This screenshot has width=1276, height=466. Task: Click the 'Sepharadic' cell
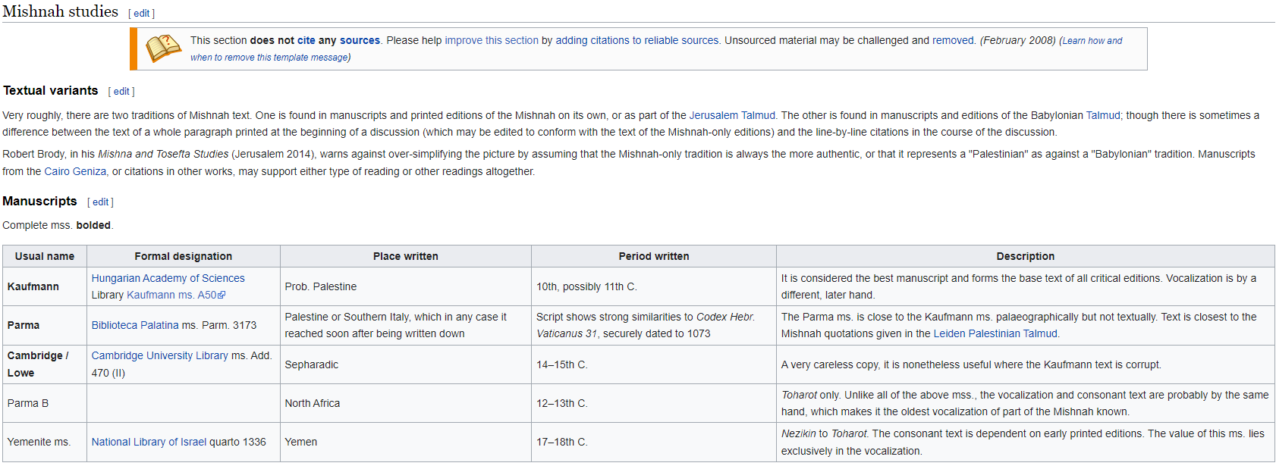tap(406, 364)
